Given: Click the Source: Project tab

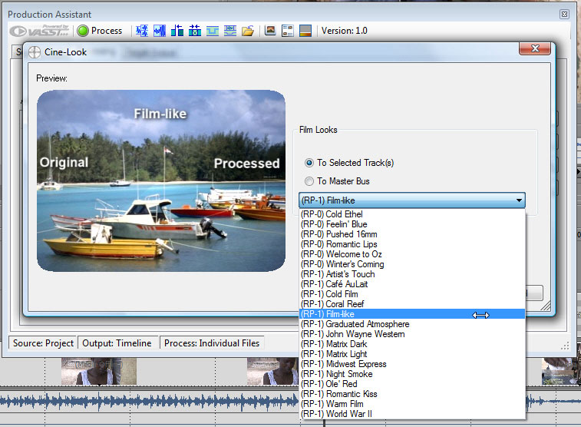Looking at the screenshot, I should [44, 343].
